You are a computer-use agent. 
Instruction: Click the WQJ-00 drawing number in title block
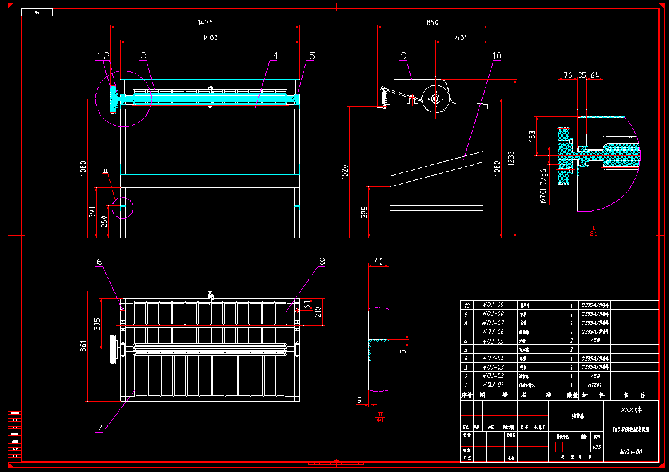[631, 452]
